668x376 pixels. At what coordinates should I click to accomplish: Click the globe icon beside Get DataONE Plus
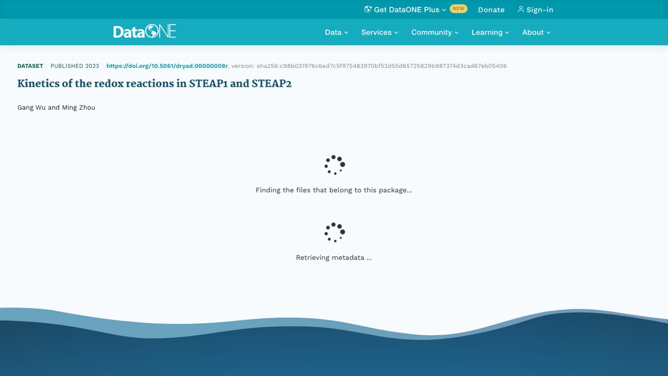(x=368, y=9)
